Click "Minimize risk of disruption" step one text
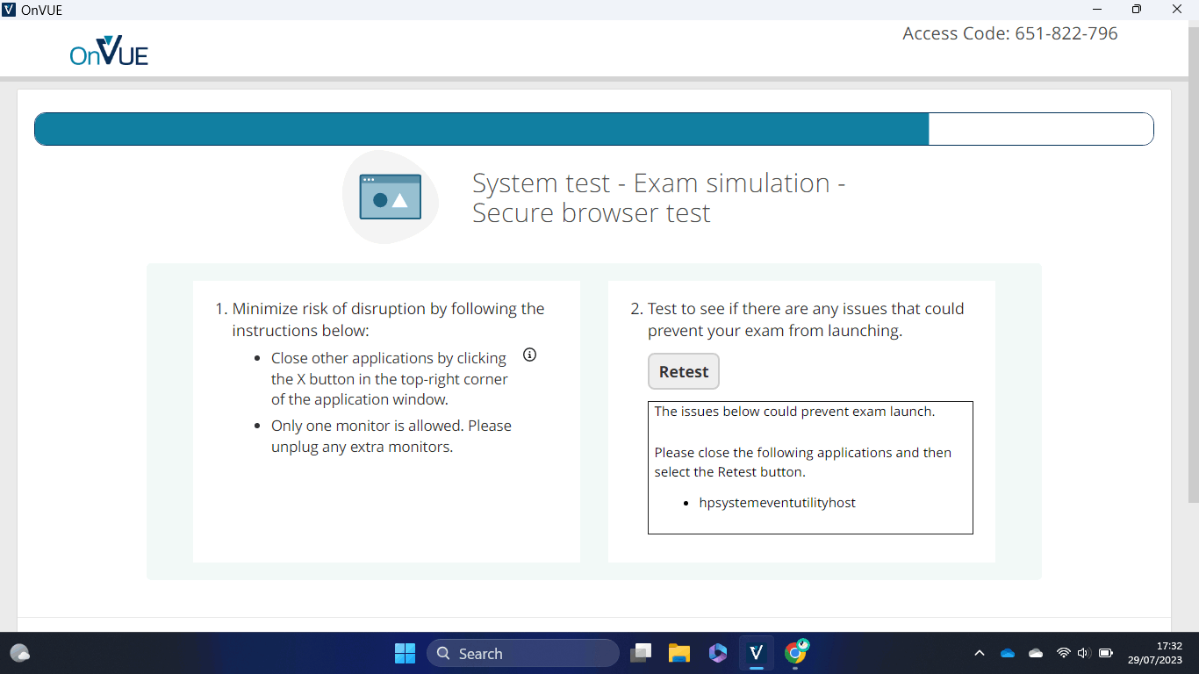 click(x=388, y=319)
